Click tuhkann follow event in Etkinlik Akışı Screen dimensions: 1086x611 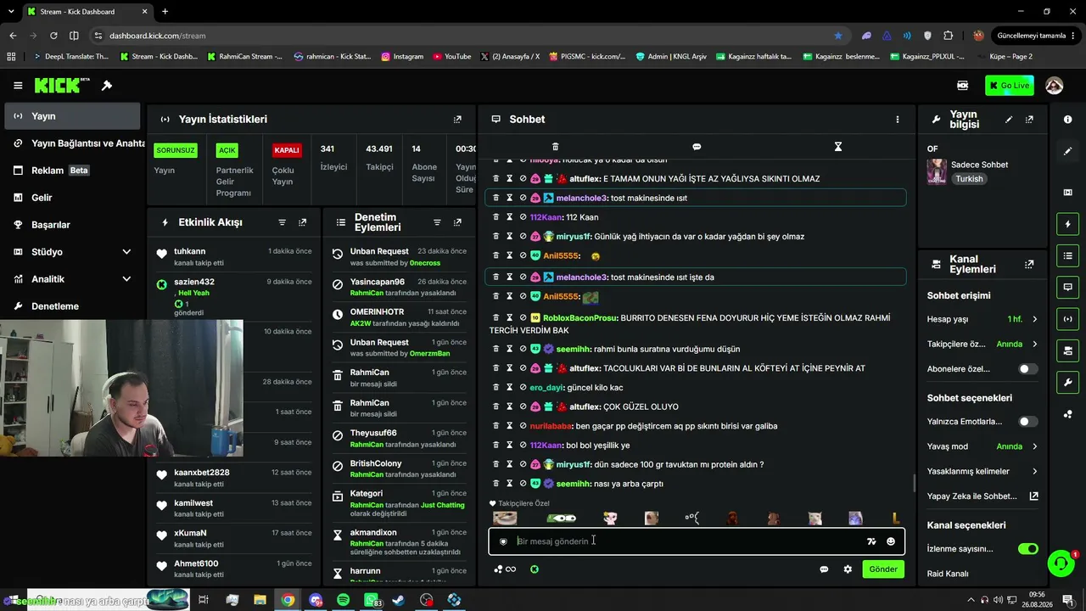point(234,256)
